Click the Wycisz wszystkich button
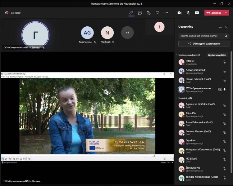Image resolution: width=233 pixels, height=186 pixels. [x=217, y=55]
